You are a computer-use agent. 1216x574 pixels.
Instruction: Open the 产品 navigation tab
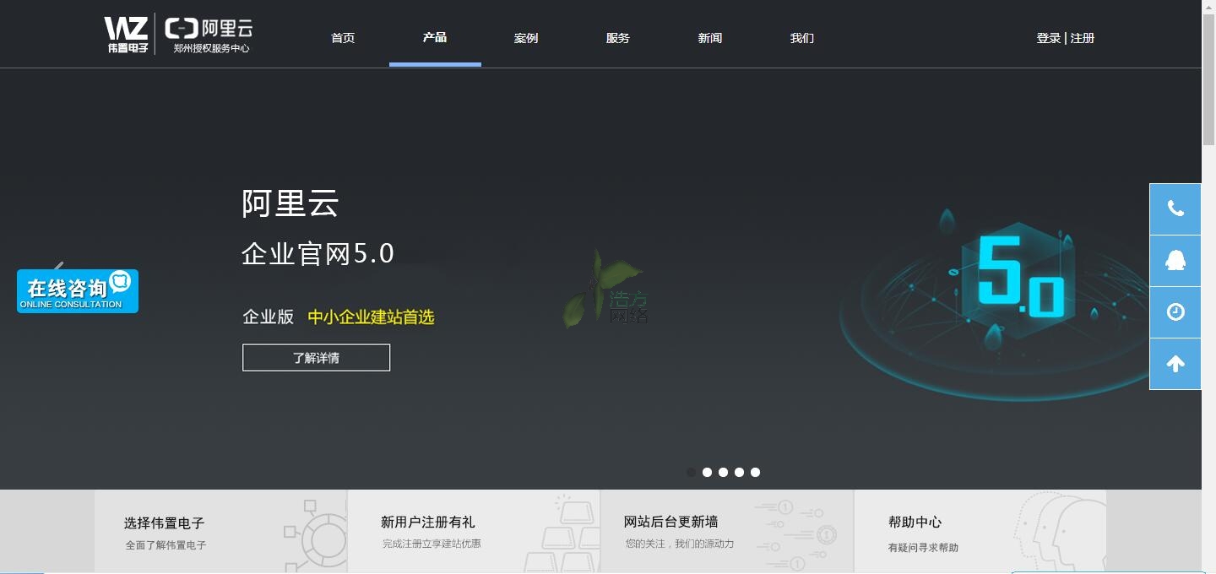(x=435, y=38)
